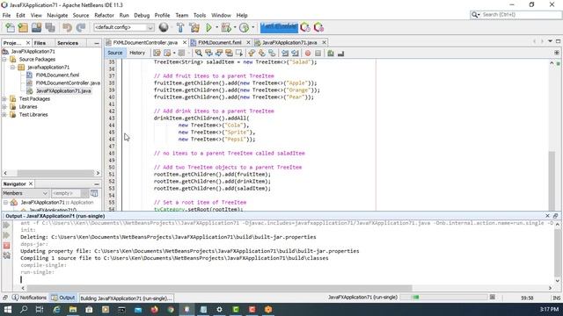The image size is (563, 316).
Task: Open File Explorer from taskbar
Action: tap(73, 309)
